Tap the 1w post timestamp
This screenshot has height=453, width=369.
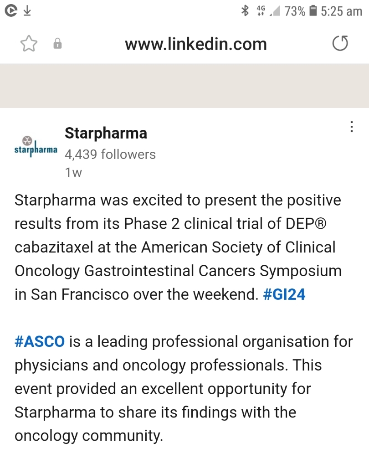[73, 172]
